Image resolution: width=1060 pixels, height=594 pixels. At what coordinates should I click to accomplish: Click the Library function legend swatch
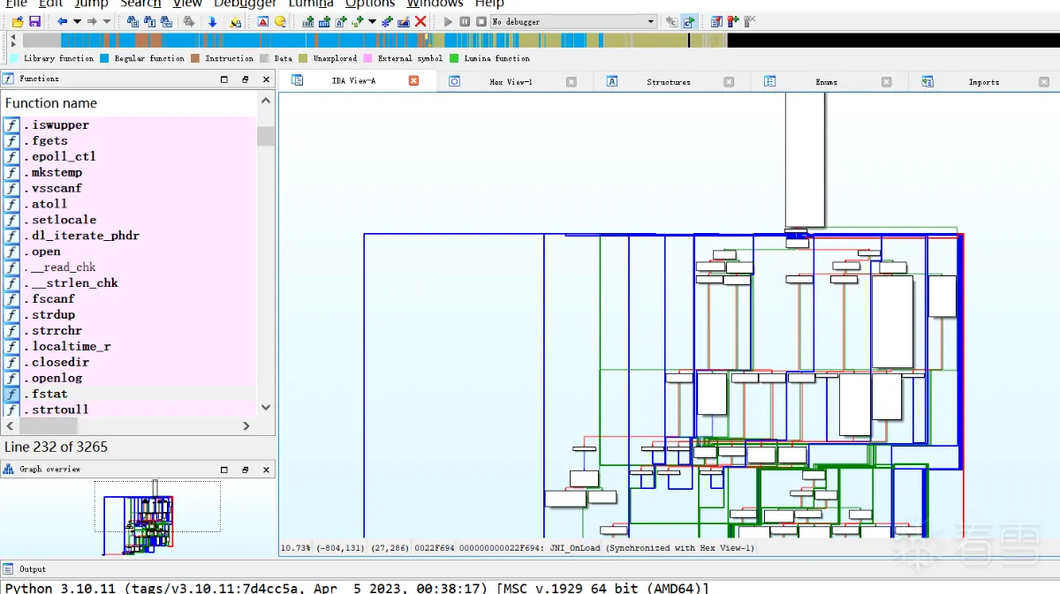coord(14,58)
